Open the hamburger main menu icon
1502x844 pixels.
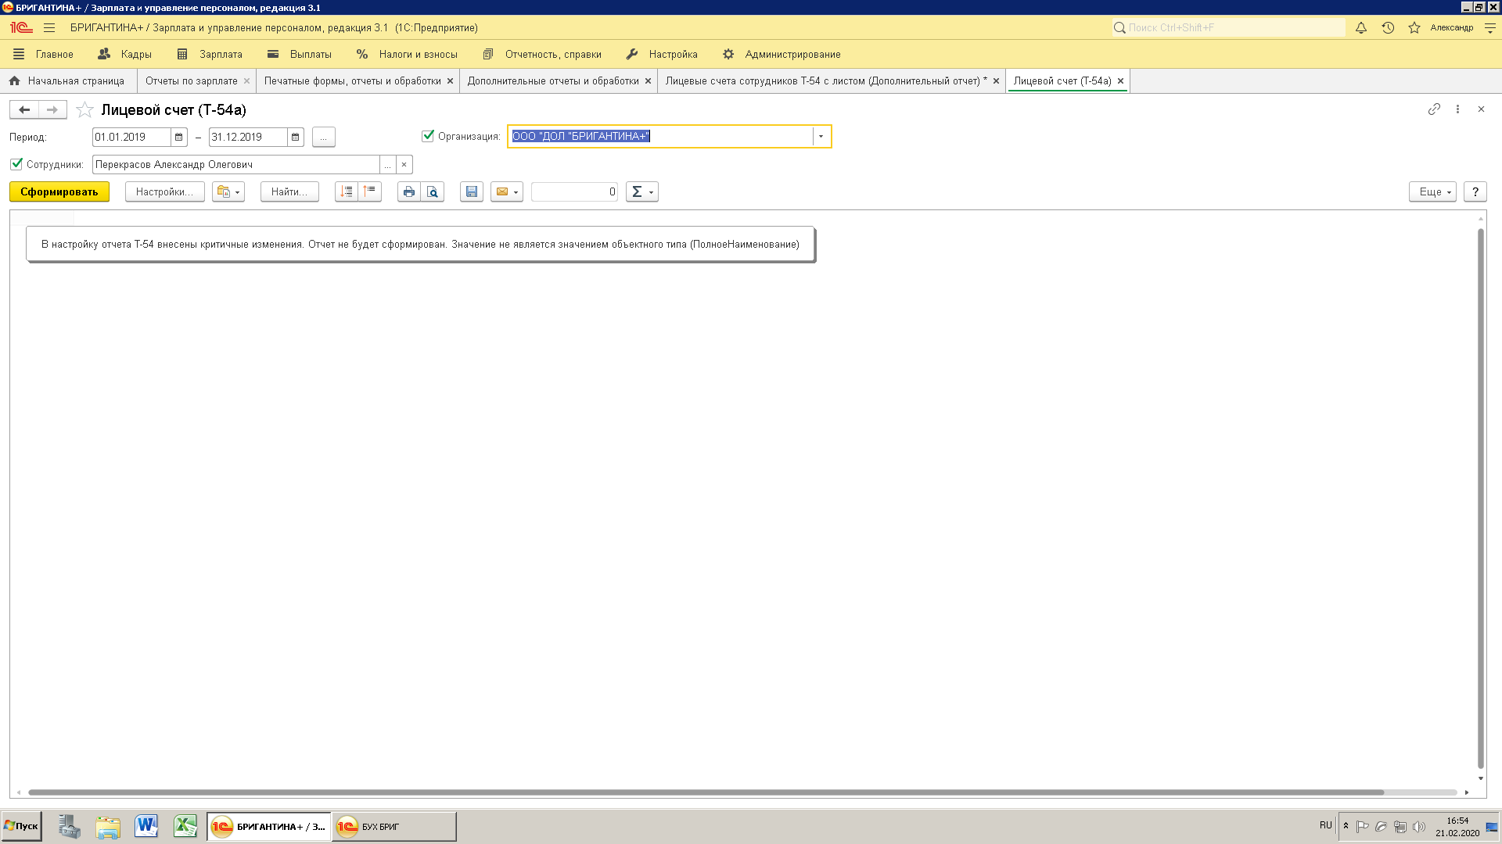(49, 27)
